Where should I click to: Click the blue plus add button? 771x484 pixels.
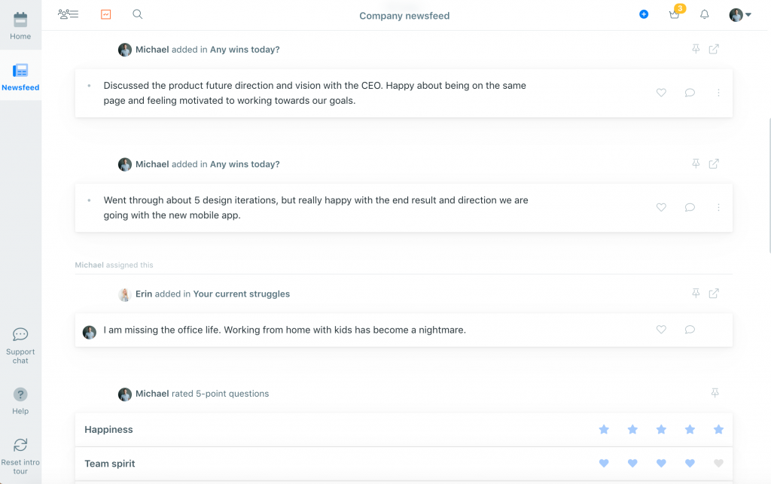644,14
